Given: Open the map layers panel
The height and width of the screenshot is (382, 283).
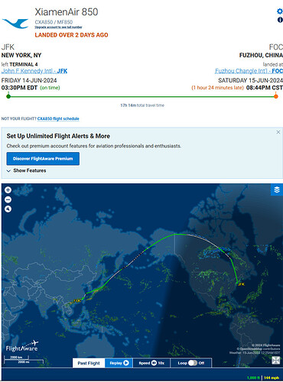Looking at the screenshot, I should [277, 189].
